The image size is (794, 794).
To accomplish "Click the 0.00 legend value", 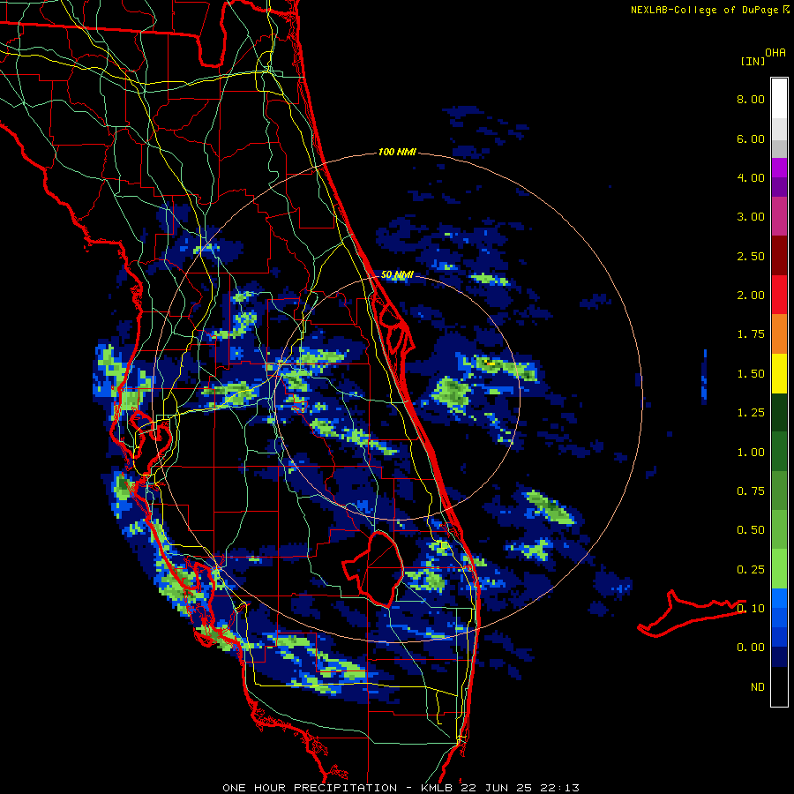I will 751,648.
